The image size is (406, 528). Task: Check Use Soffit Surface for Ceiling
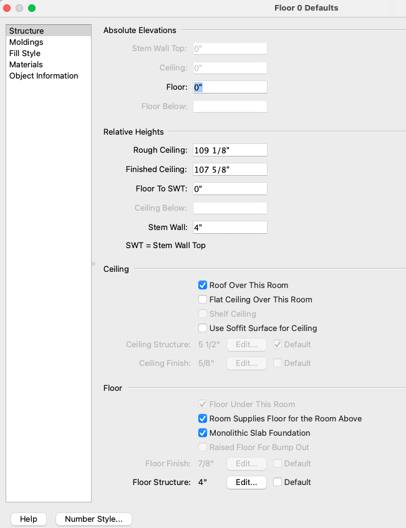(x=203, y=329)
